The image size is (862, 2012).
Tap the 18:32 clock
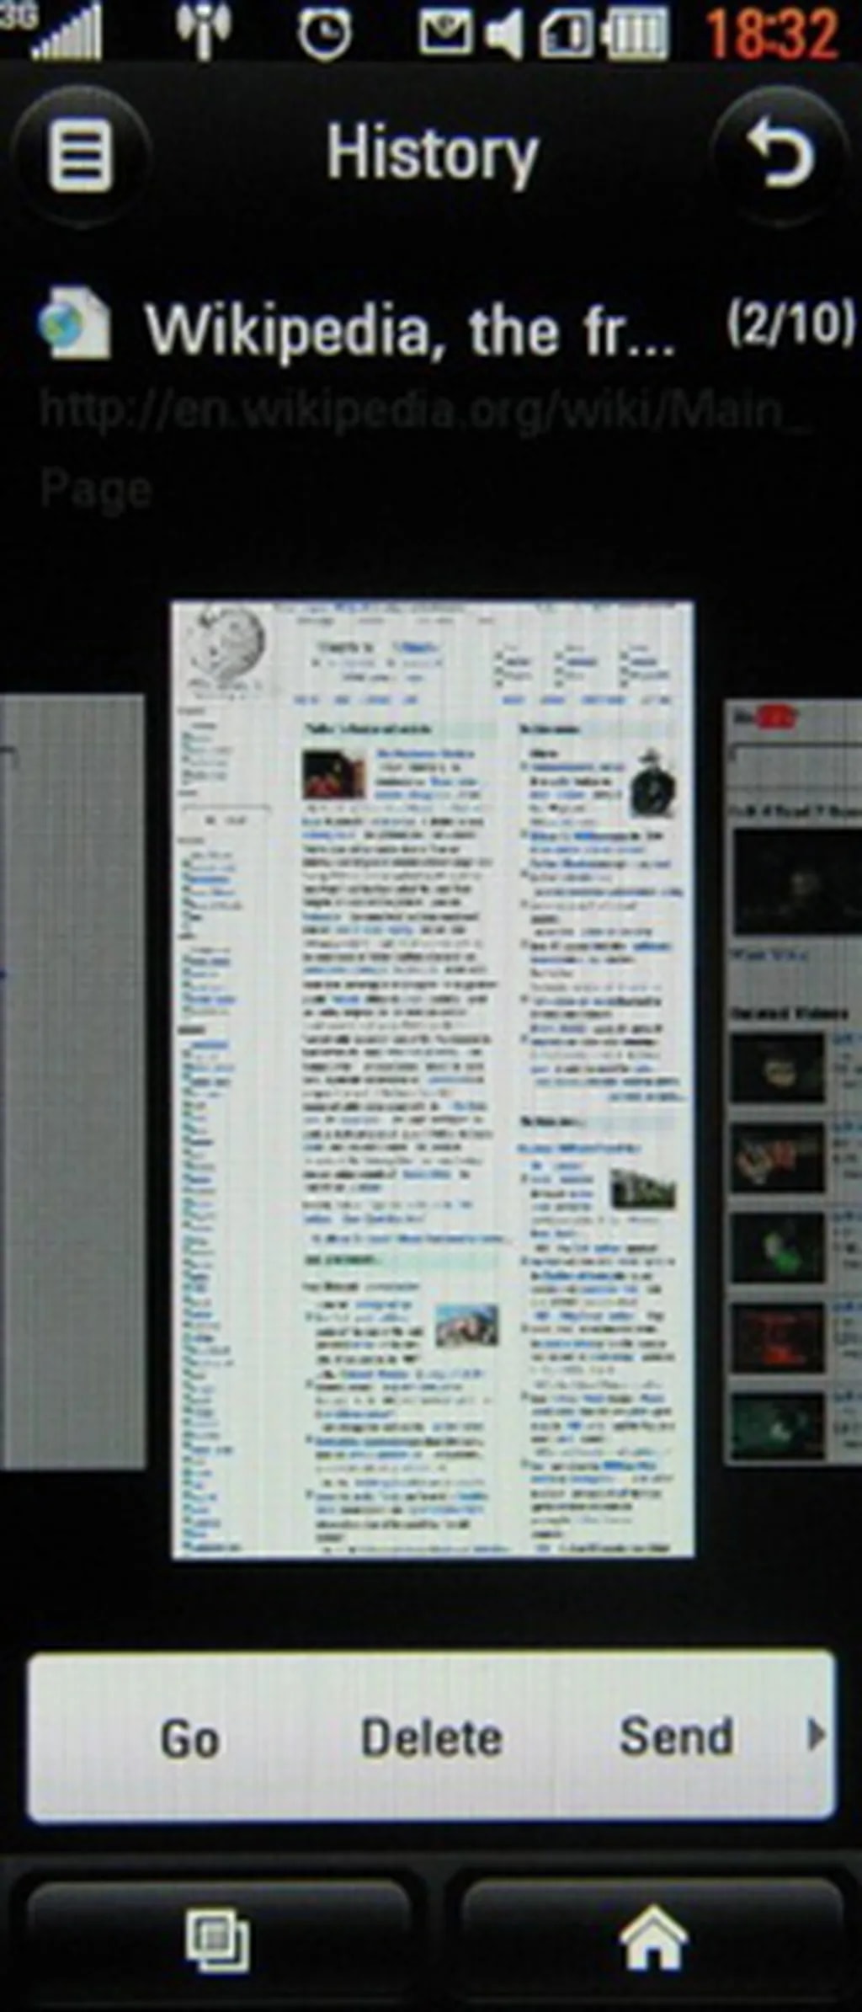pos(772,34)
